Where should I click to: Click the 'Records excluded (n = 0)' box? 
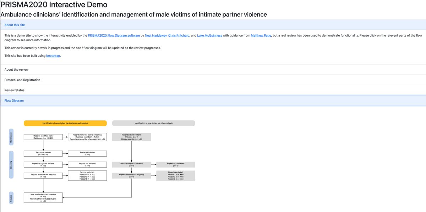tap(87, 154)
